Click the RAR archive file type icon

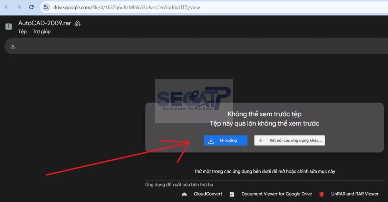[8, 27]
